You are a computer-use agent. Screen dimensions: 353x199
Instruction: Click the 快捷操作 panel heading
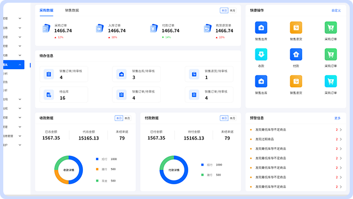point(257,10)
